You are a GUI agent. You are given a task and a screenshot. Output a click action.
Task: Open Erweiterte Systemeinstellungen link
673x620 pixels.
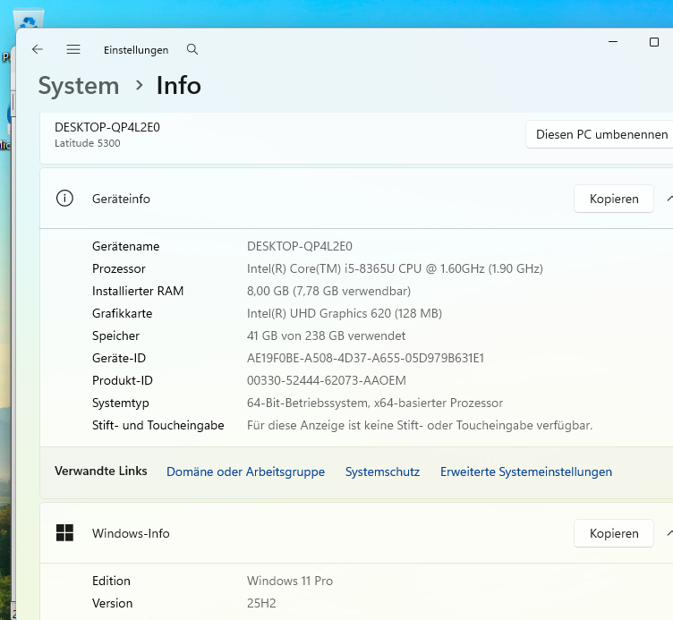pyautogui.click(x=526, y=471)
